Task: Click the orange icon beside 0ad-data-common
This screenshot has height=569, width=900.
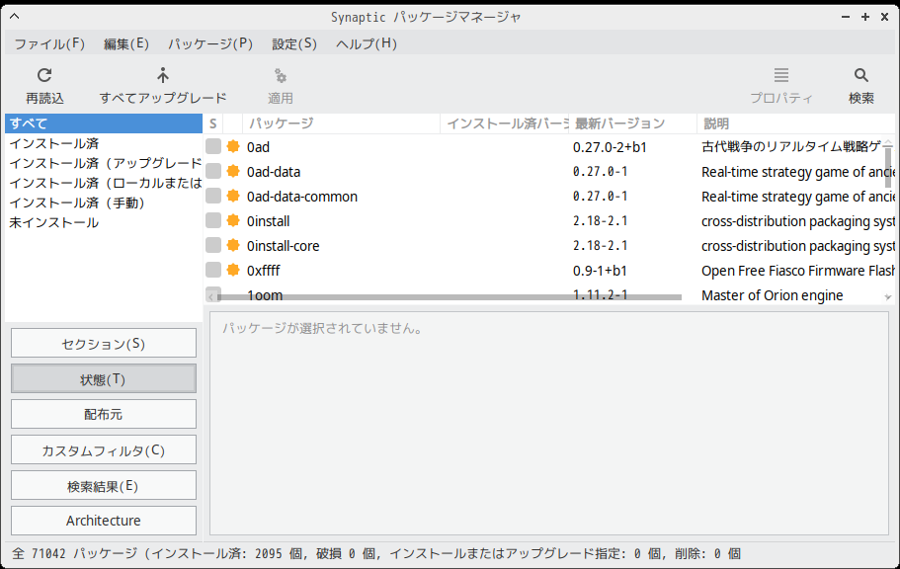Action: click(233, 196)
